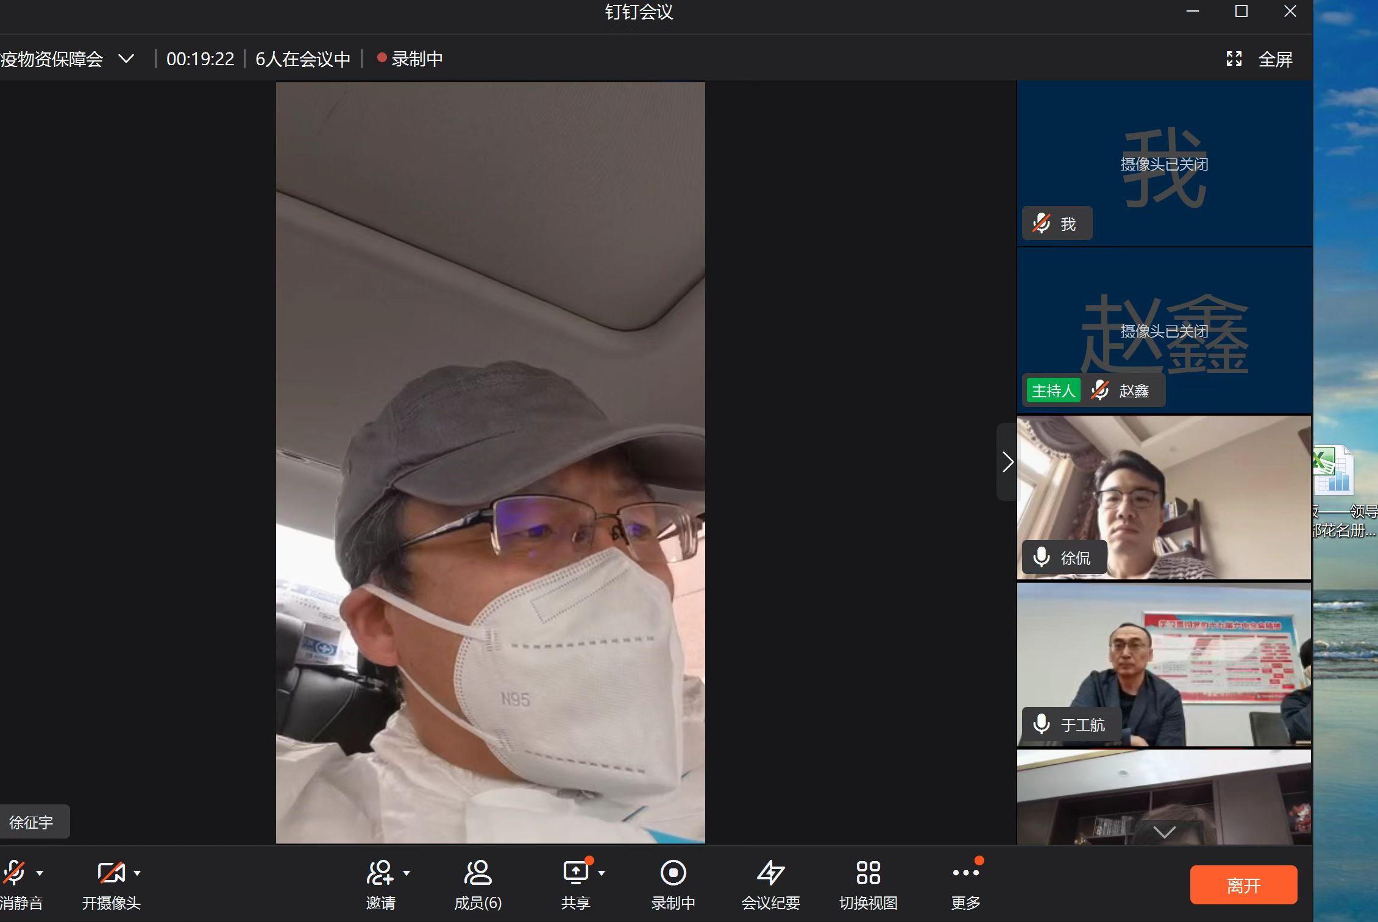Viewport: 1378px width, 922px height.
Task: Toggle 于工航's microphone indicator
Action: tap(1040, 725)
